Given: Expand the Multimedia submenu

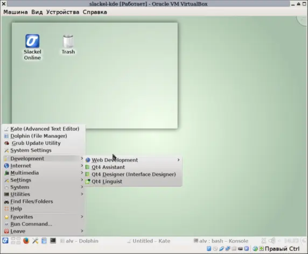Looking at the screenshot, I should (44, 173).
